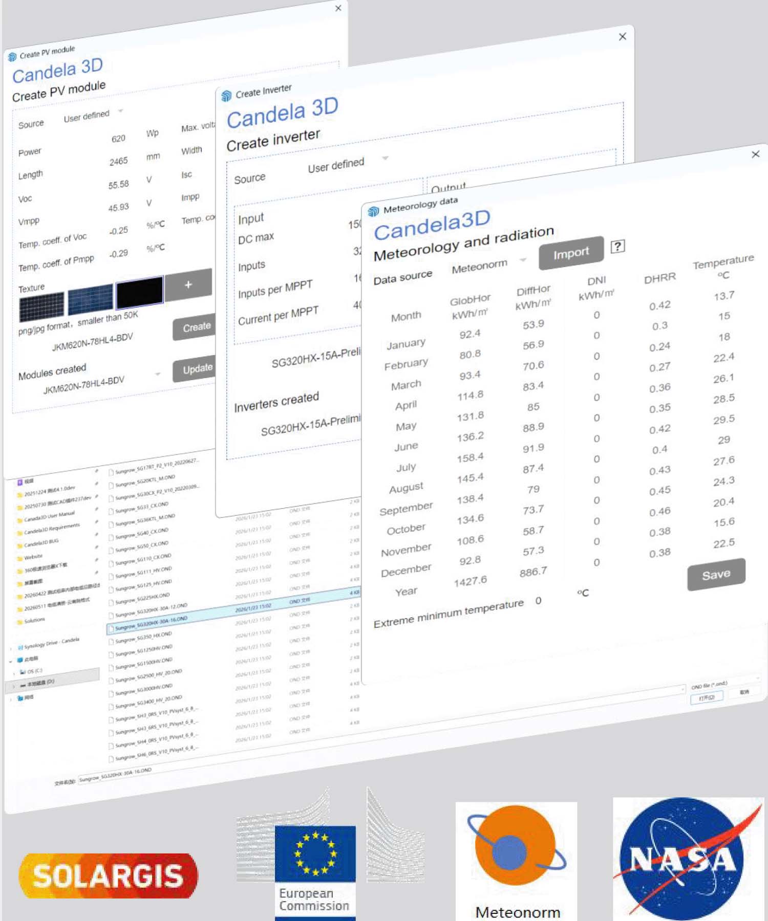Select the black texture thumbnail
This screenshot has height=921, width=768.
(139, 292)
